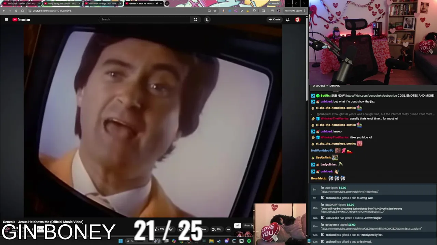Click Relaunch to update button

click(293, 11)
